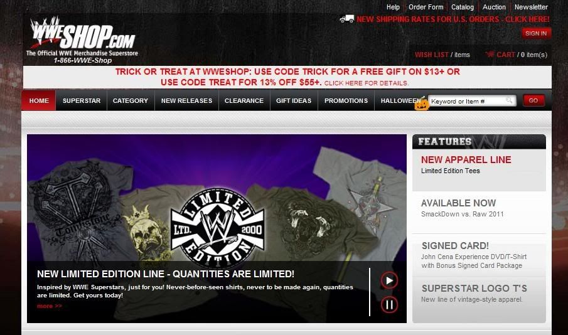Viewport: 568px width, 335px height.
Task: Click the more link in banner
Action: 50,306
